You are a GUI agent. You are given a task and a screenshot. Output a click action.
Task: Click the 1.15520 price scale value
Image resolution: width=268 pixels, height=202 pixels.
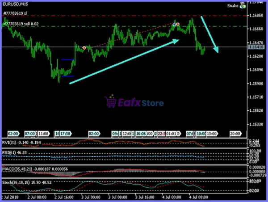256,110
